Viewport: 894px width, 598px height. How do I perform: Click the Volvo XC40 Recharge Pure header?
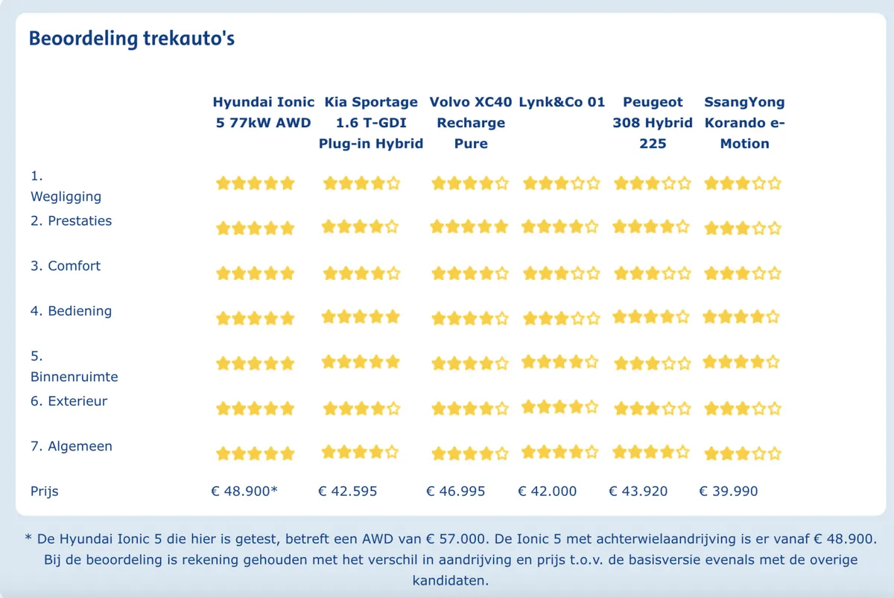point(471,122)
